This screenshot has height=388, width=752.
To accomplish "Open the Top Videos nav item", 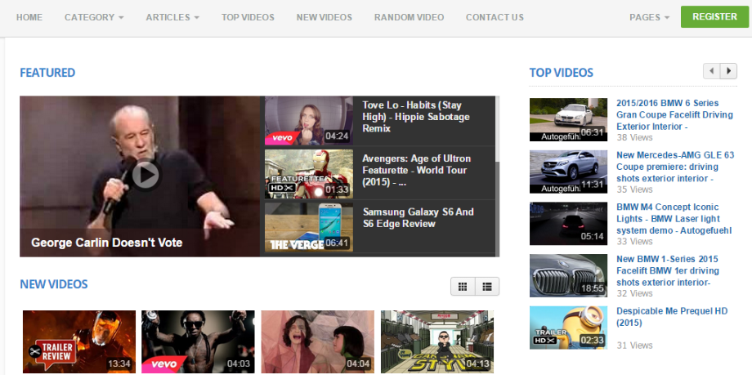I will (248, 17).
